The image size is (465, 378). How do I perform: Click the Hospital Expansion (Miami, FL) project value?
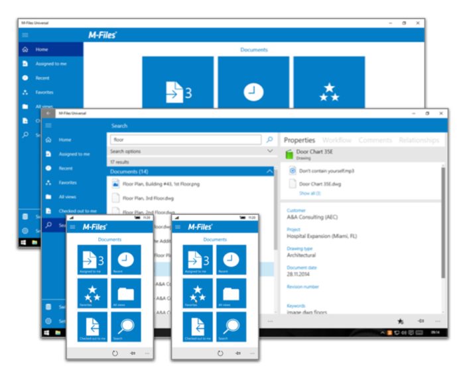coord(322,236)
